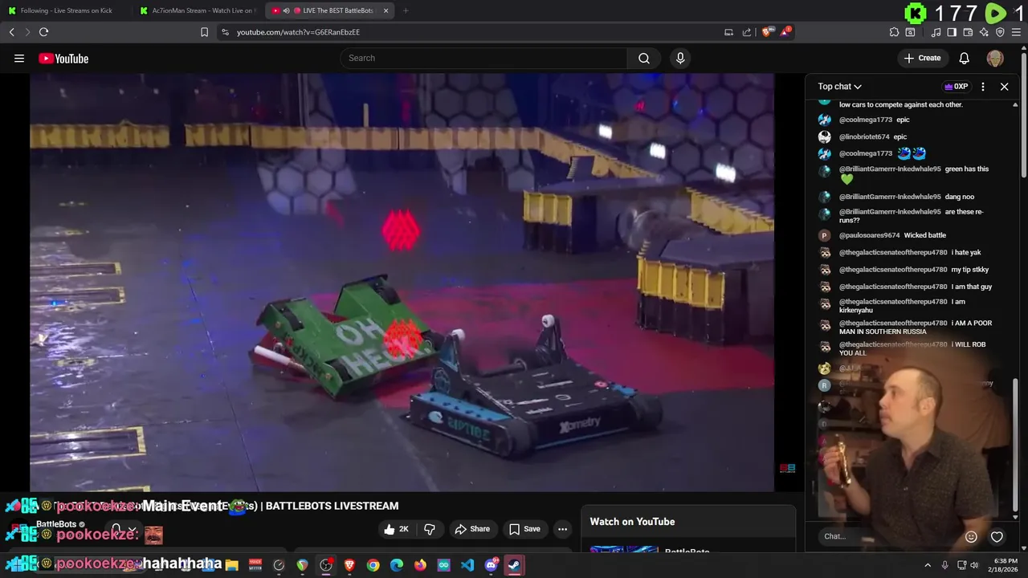Image resolution: width=1028 pixels, height=578 pixels.
Task: Click the 'Wicked battle' chat message
Action: click(924, 235)
